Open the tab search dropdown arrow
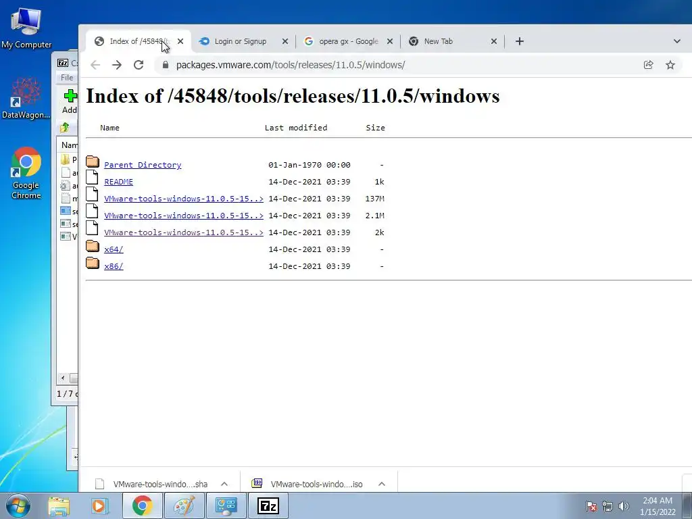Viewport: 692px width, 519px height. point(677,41)
